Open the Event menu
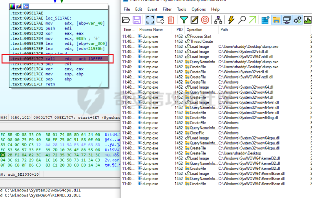This screenshot has width=312, height=198. tap(152, 9)
